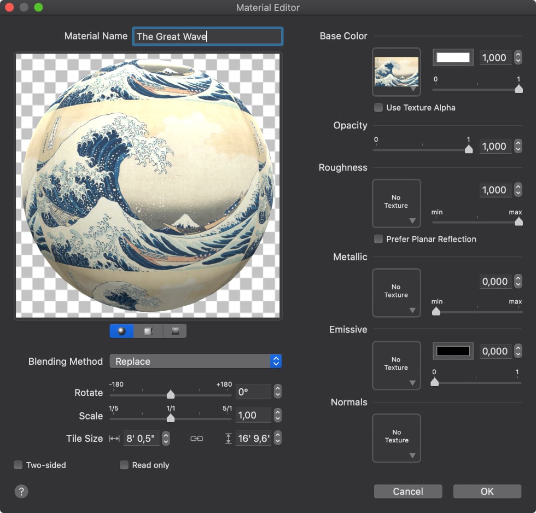Switch preview to cube shape
This screenshot has height=513, width=536.
(x=148, y=331)
